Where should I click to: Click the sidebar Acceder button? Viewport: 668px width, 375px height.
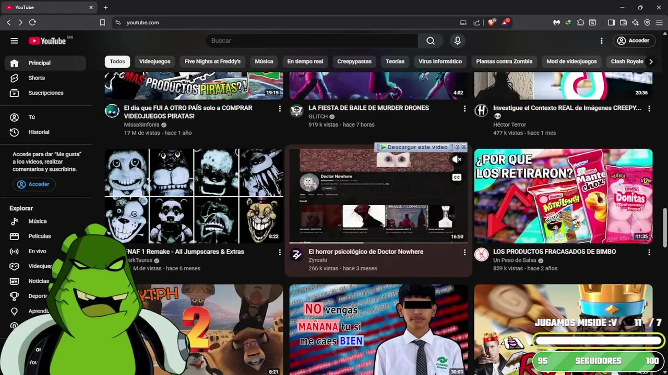tap(33, 184)
